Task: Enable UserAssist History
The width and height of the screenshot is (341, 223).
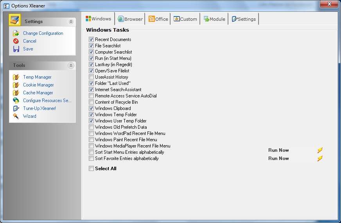Action: pos(92,77)
